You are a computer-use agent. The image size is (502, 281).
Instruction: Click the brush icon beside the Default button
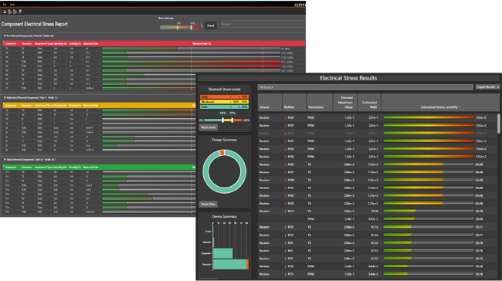click(202, 25)
